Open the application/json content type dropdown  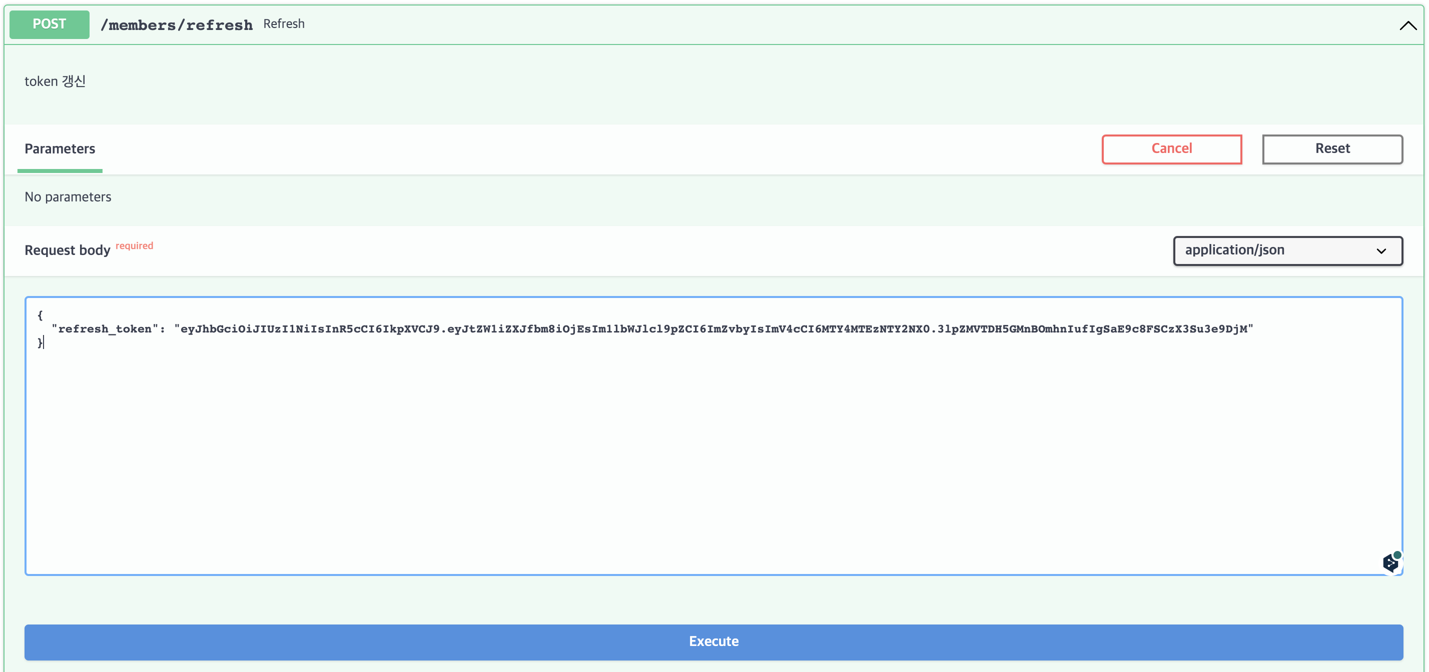[1276, 250]
